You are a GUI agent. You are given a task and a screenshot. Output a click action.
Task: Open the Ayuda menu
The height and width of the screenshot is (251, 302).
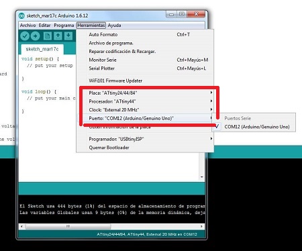point(114,26)
